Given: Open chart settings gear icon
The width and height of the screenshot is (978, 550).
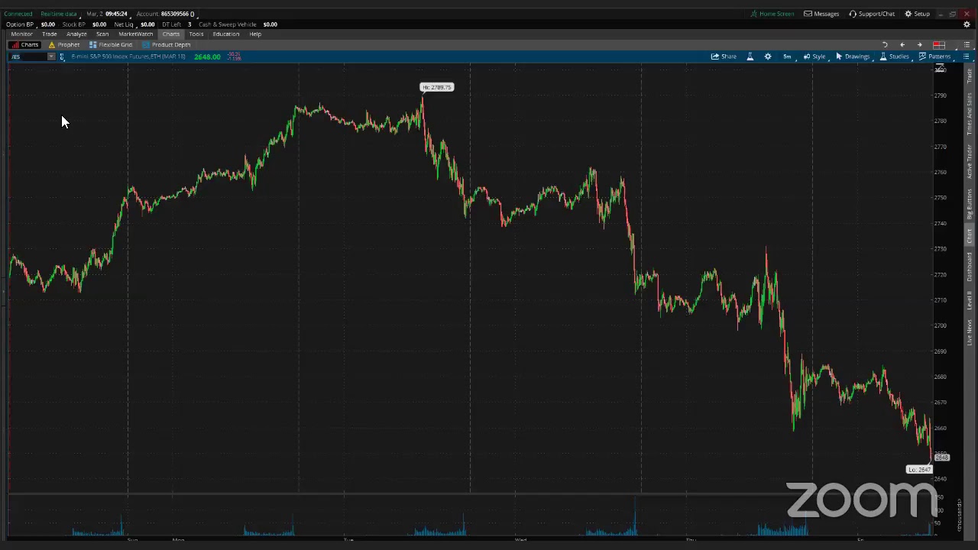Looking at the screenshot, I should click(x=768, y=57).
